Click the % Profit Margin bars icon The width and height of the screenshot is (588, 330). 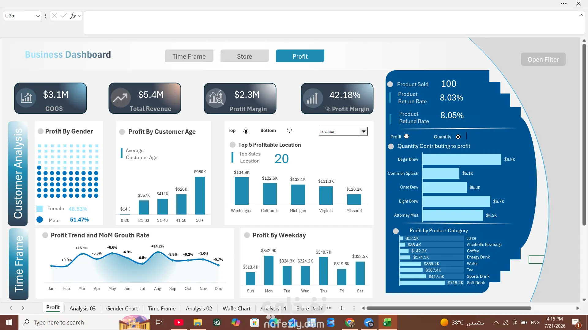point(313,98)
